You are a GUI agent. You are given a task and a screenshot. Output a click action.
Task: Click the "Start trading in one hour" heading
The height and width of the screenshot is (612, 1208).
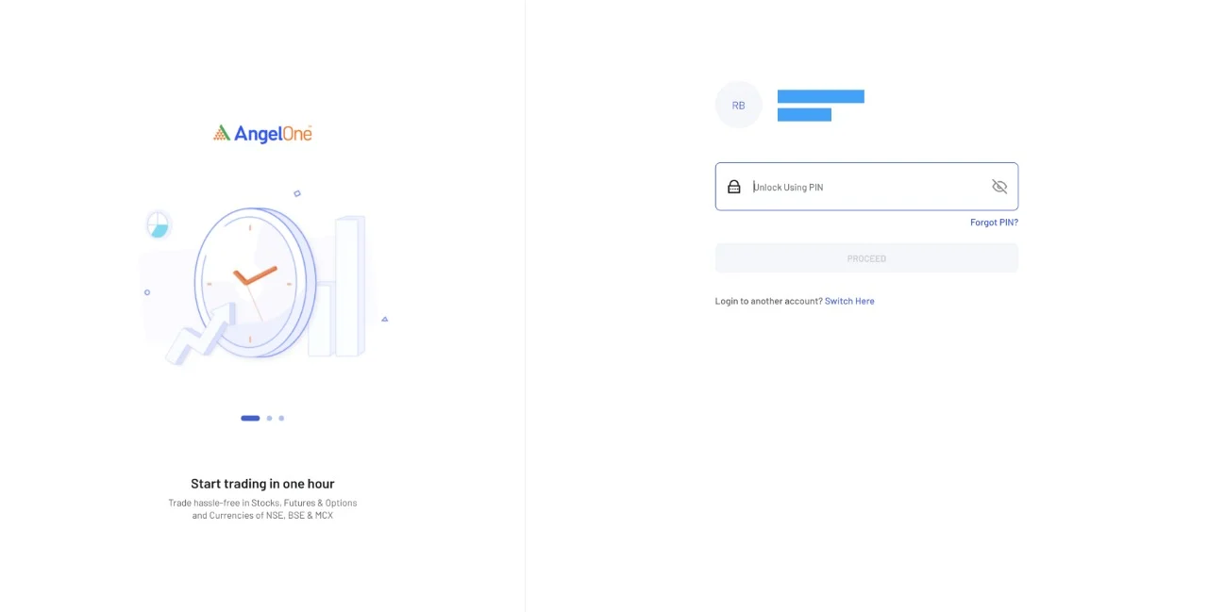[262, 484]
